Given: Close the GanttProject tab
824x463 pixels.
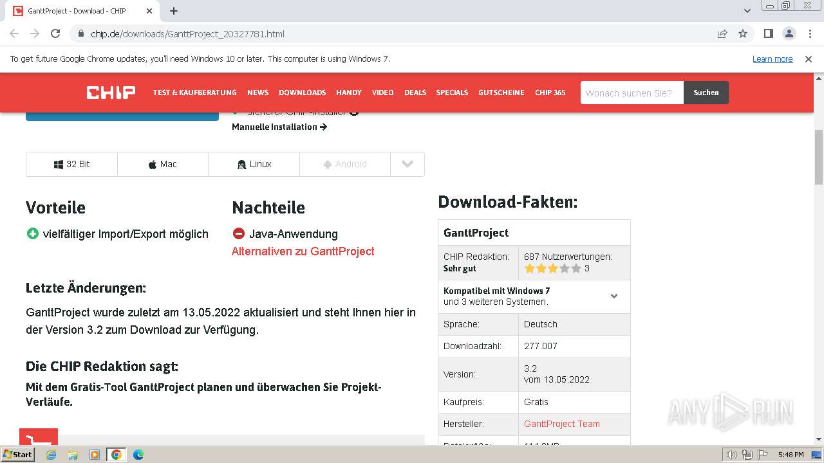Looking at the screenshot, I should [149, 11].
